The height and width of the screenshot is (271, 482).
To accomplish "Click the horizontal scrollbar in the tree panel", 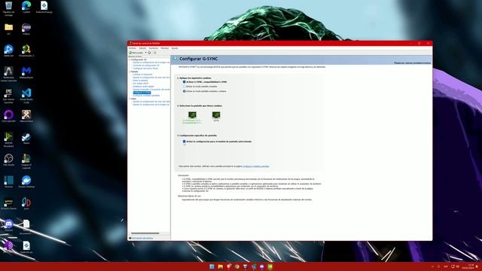I will tap(145, 233).
